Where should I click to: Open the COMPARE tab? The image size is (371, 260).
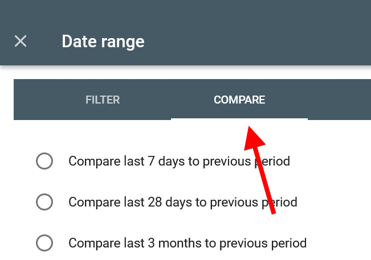coord(239,100)
